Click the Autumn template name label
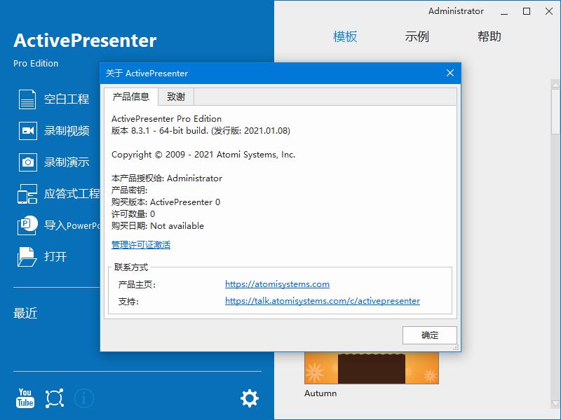The width and height of the screenshot is (561, 420). pos(320,393)
